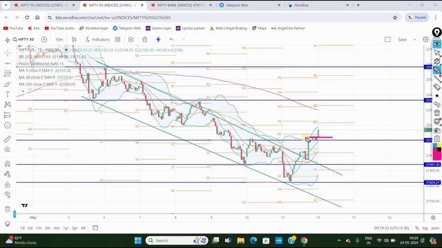Click the taskbar Search box
The image size is (442, 248).
tap(177, 240)
